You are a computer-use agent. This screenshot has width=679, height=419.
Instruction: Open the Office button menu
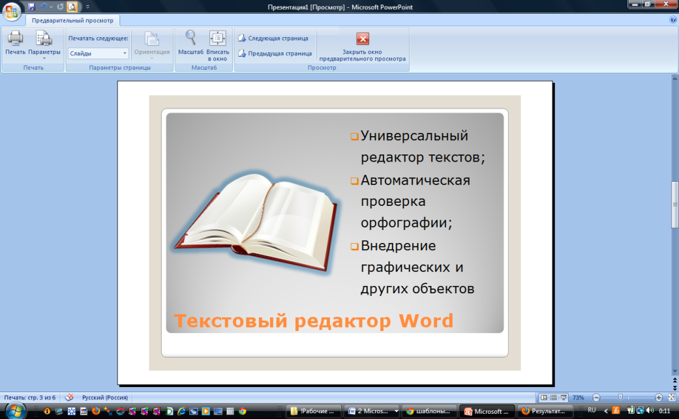(x=12, y=11)
